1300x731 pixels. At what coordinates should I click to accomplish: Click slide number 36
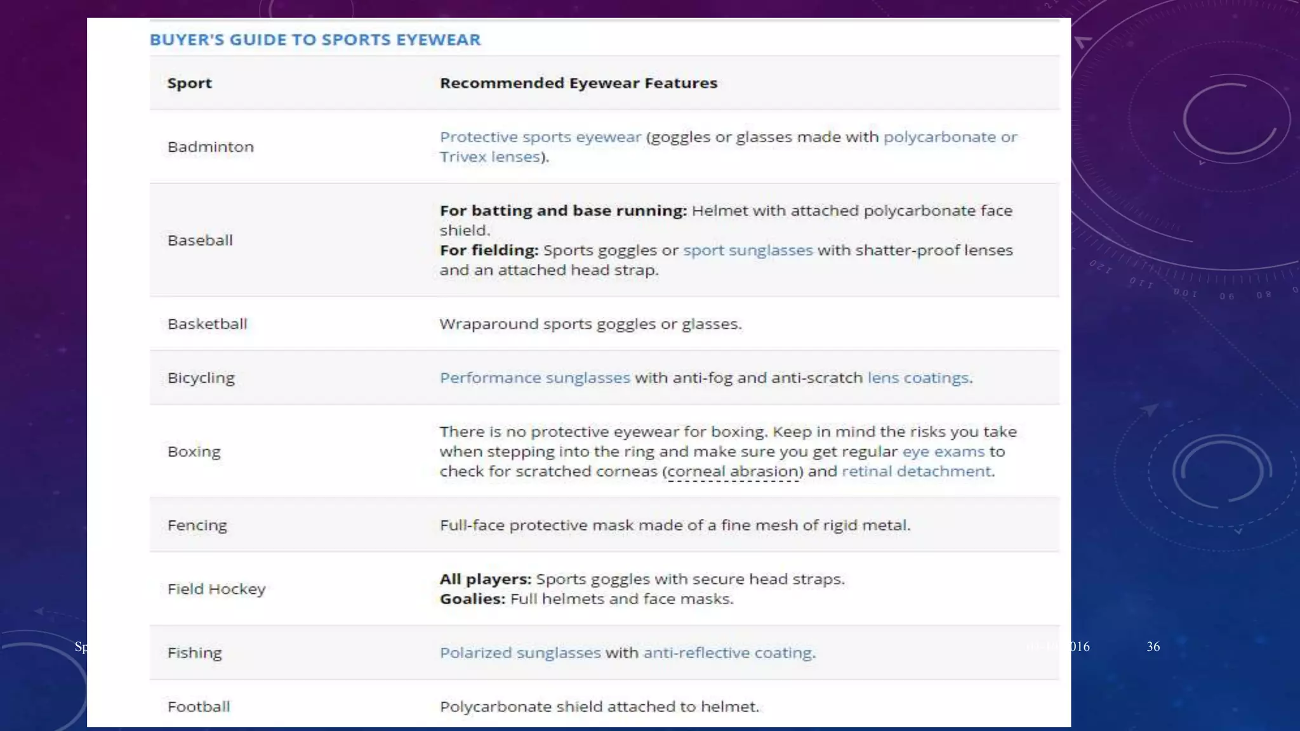point(1153,647)
